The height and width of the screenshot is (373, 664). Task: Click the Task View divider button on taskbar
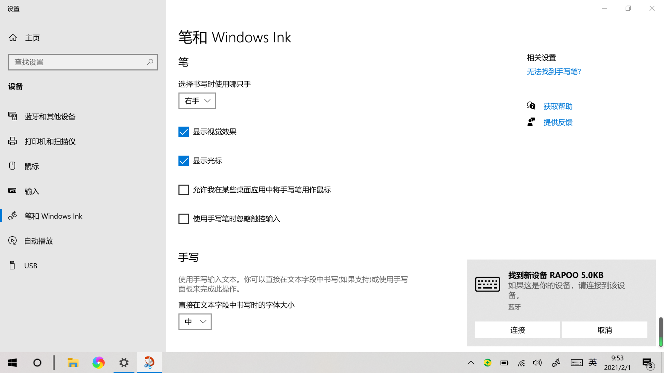54,363
